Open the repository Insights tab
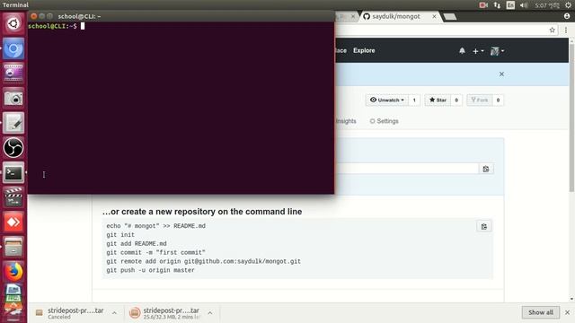Viewport: 575px width, 323px height. tap(346, 121)
